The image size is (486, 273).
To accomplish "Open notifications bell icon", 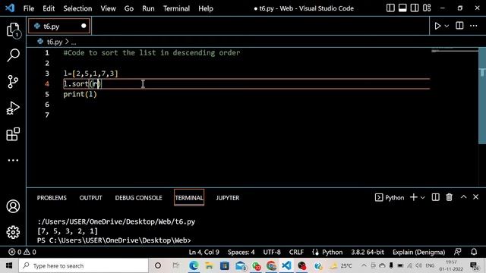I will (x=474, y=252).
